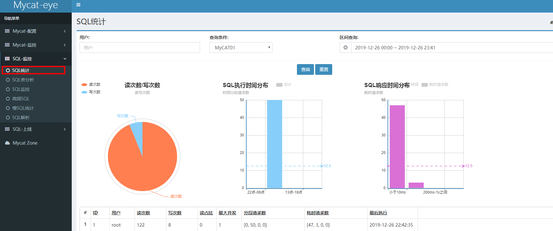Expand the SQL-上线 menu chevron

(65, 129)
